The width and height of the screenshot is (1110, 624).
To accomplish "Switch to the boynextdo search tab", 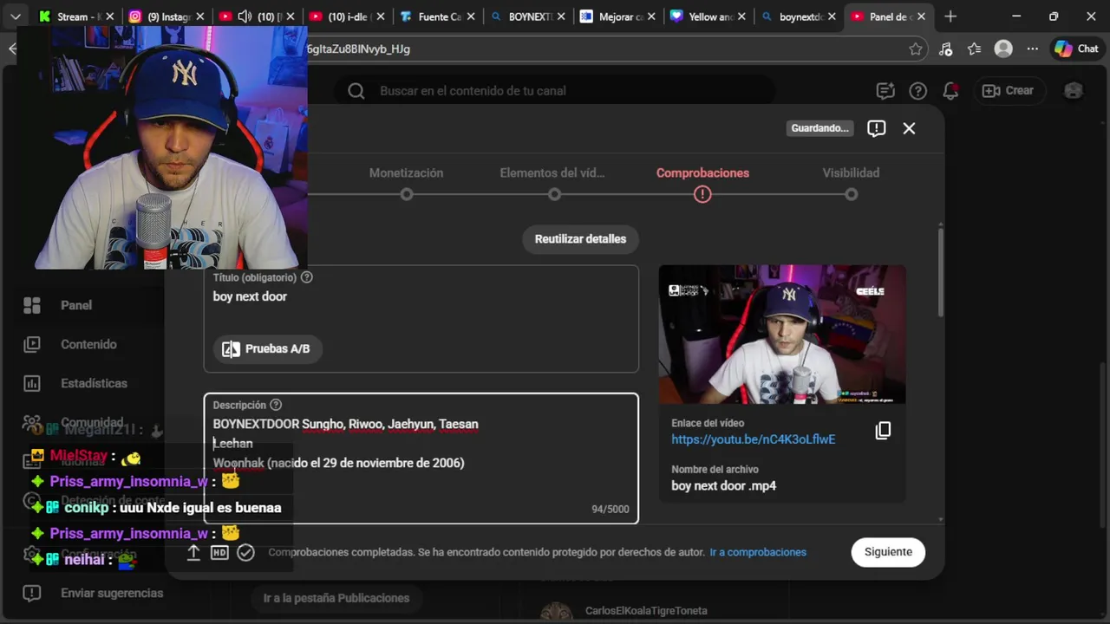I will 796,16.
